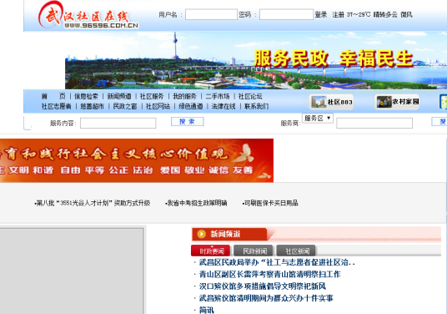Focus the 用户名 input field

click(x=211, y=14)
